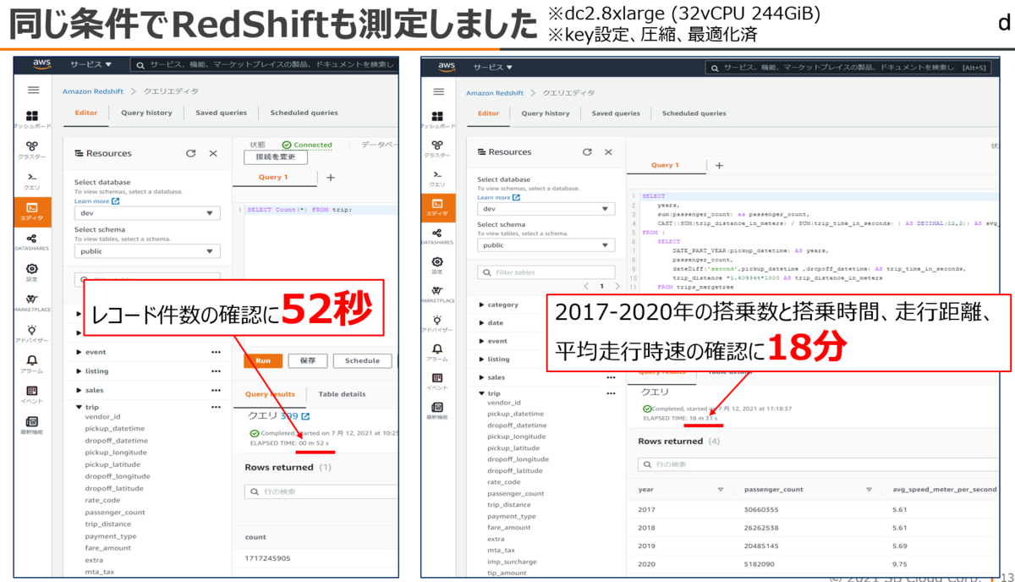Open 最新機能 icon in right screenshot sidebar
The height and width of the screenshot is (582, 1015).
pos(437,407)
